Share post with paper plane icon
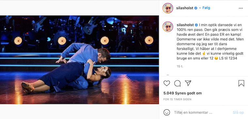This screenshot has width=248, height=119. 188,83
